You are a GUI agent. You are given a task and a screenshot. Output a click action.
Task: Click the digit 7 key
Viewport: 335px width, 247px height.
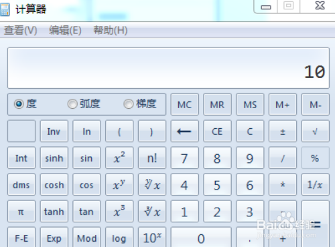[185, 158]
